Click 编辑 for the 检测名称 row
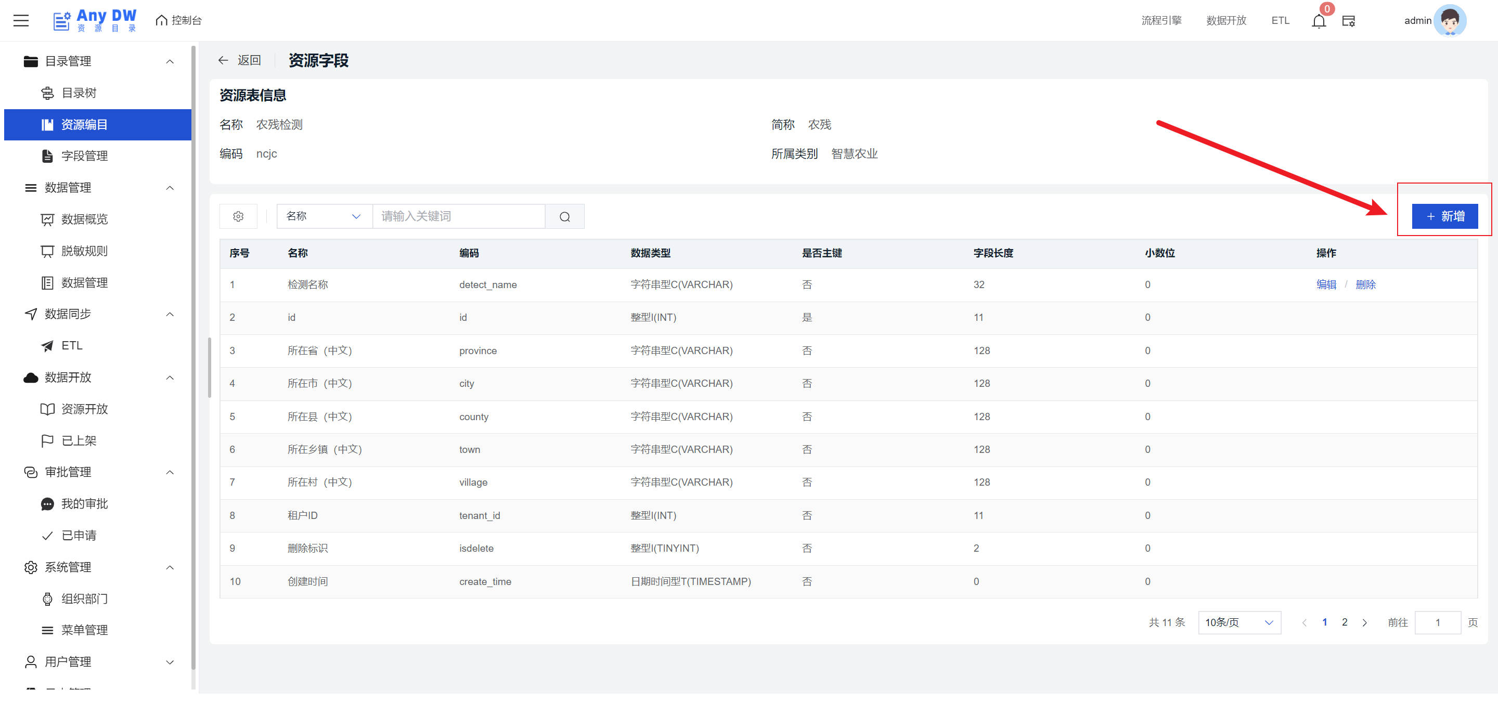The image size is (1498, 702). (x=1326, y=285)
